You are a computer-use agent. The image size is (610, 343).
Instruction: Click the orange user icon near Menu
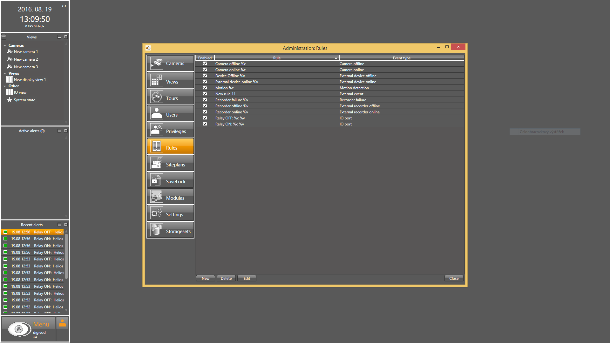pos(62,323)
